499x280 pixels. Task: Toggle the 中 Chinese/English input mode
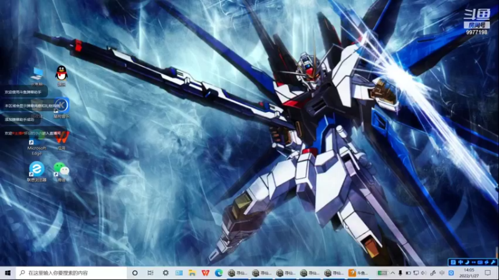click(x=460, y=262)
